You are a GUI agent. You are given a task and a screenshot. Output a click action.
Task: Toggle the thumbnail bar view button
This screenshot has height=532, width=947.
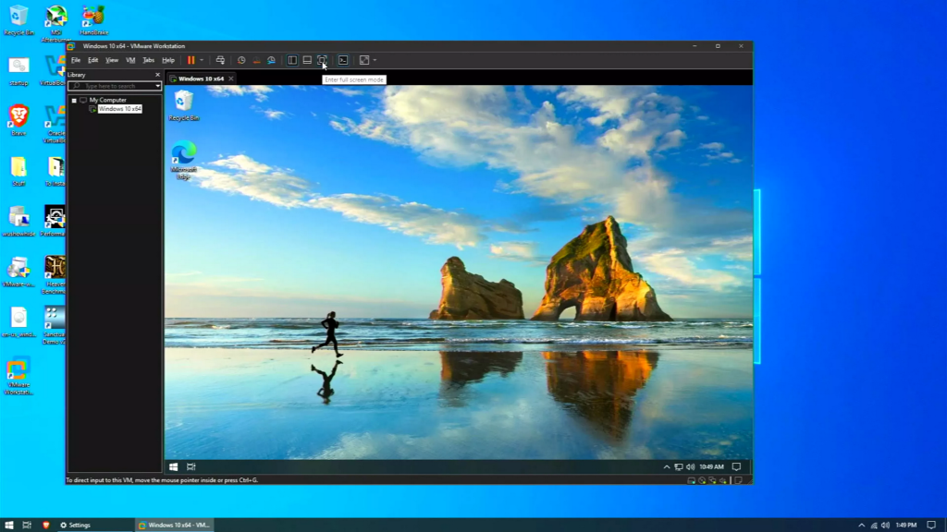[307, 60]
